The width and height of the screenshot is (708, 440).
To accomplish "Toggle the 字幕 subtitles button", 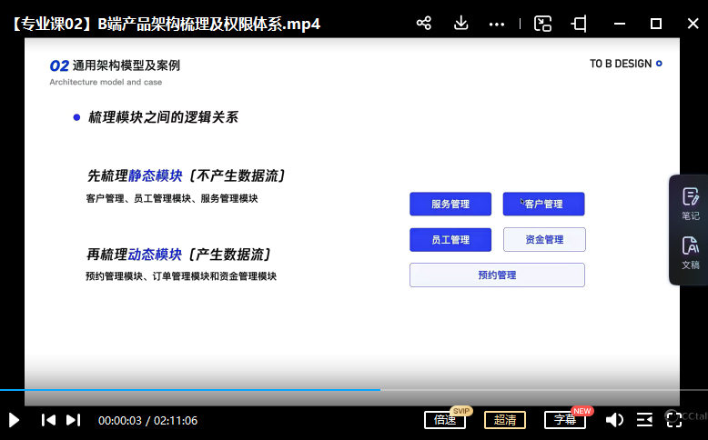I will (565, 420).
